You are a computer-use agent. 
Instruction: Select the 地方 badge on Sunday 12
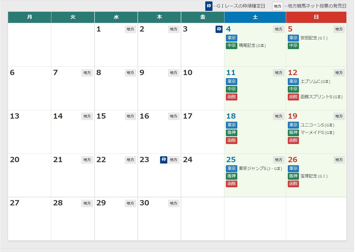click(x=339, y=73)
